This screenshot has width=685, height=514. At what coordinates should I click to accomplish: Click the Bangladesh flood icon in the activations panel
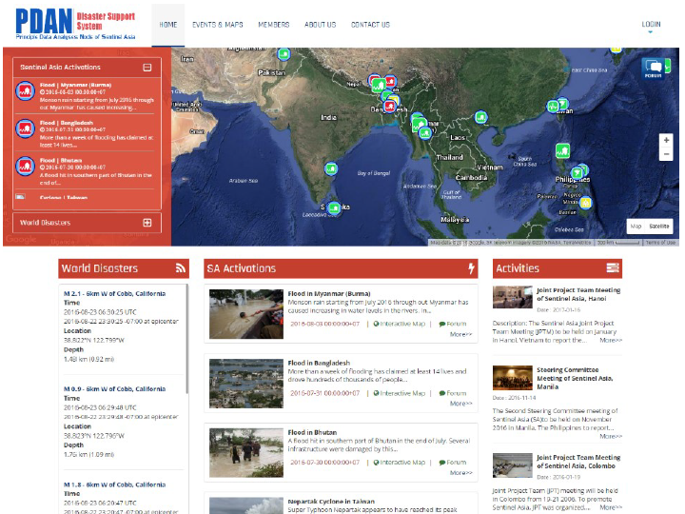point(25,129)
